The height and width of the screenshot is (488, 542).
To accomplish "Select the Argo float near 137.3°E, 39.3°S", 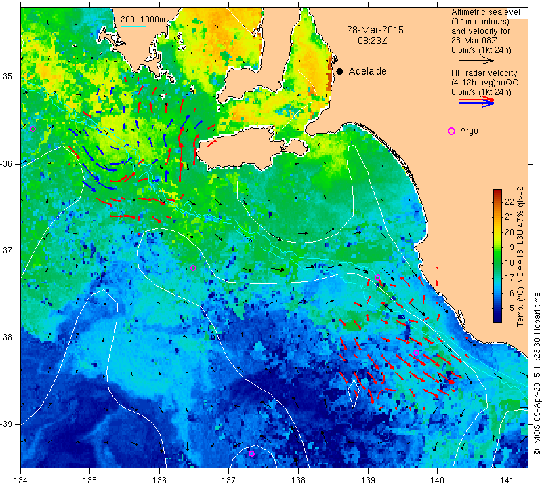I will tap(251, 453).
